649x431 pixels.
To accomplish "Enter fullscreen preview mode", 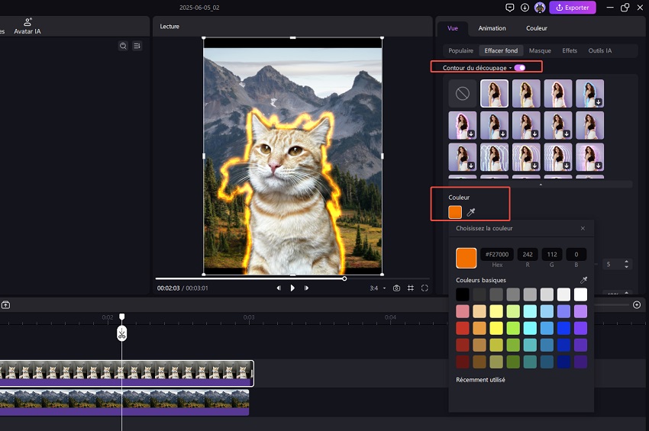I will pos(425,288).
